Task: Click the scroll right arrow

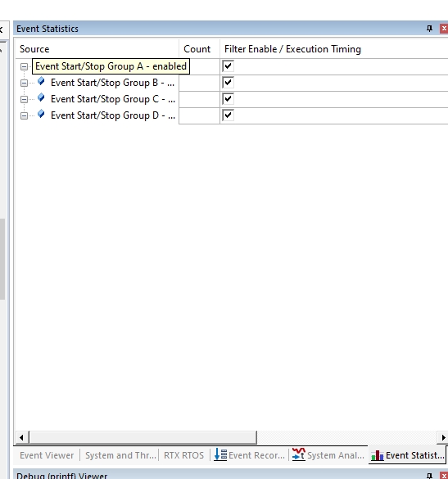Action: click(443, 437)
